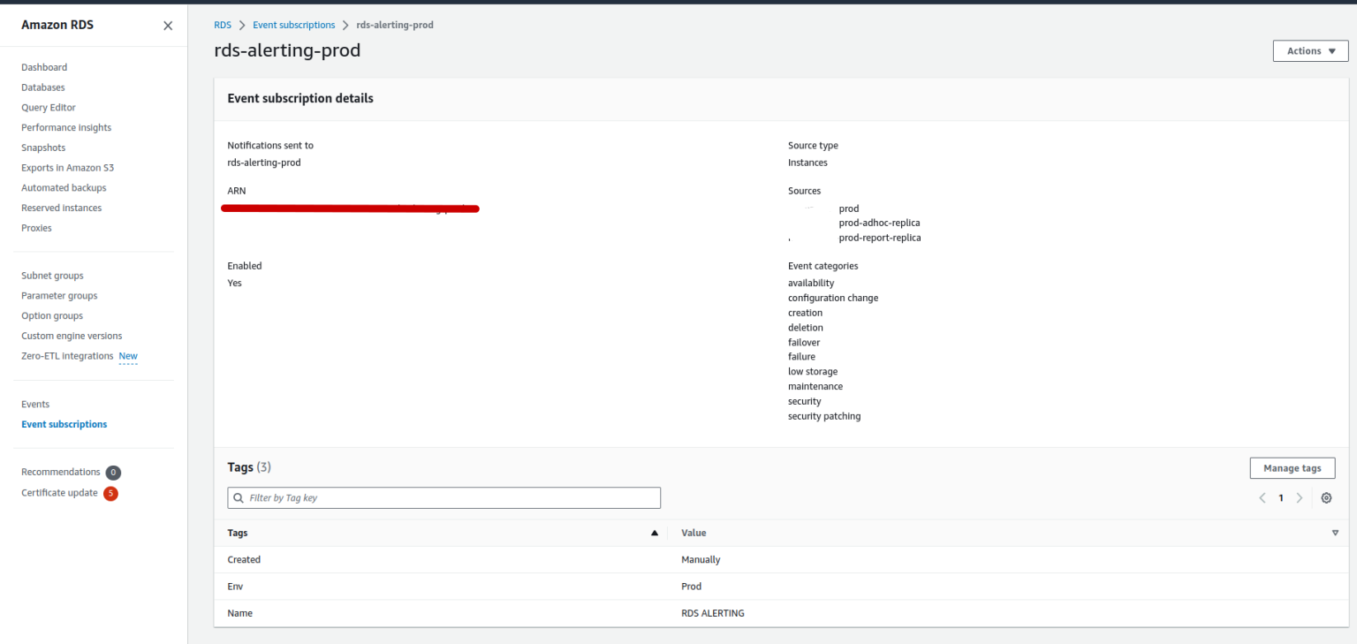Open Exports in Amazon S3
1357x644 pixels.
pyautogui.click(x=67, y=168)
